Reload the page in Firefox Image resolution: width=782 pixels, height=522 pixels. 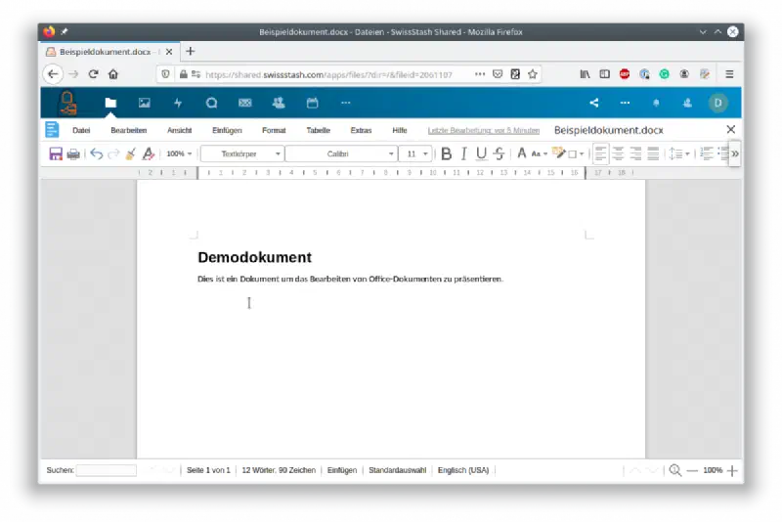click(93, 74)
